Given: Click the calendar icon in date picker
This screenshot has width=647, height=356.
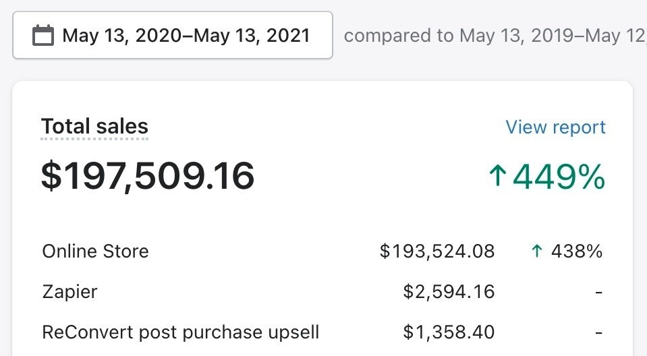Looking at the screenshot, I should (x=43, y=35).
